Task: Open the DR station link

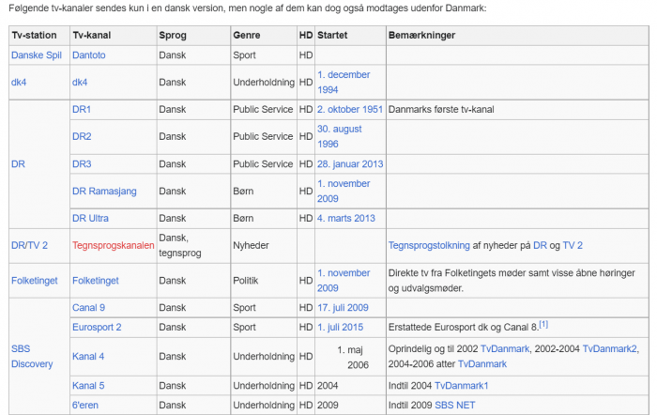Action: point(18,164)
